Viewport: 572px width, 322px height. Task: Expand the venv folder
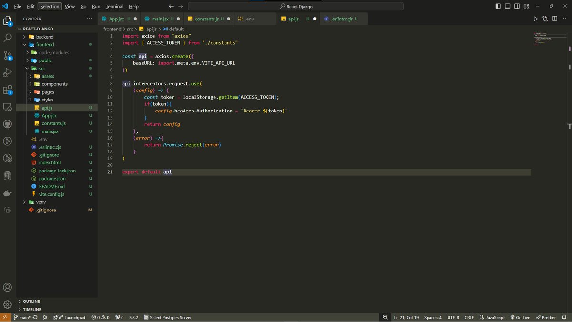(57, 202)
